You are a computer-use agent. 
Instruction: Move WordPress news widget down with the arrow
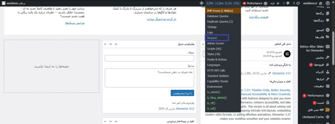[111, 121]
